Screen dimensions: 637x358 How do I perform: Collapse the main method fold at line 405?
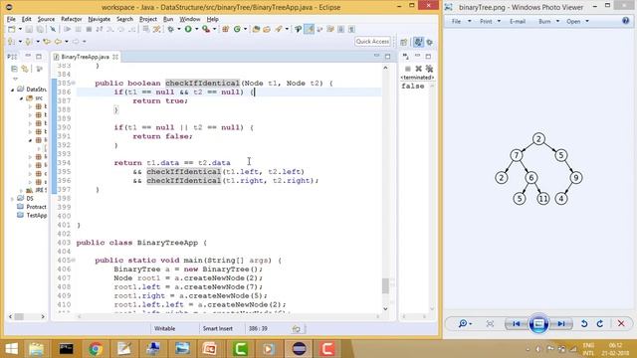coord(74,260)
